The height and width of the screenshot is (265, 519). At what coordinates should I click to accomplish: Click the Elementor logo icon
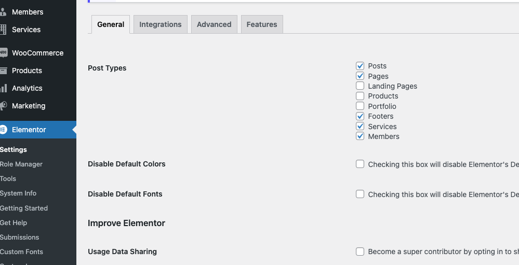click(3, 130)
